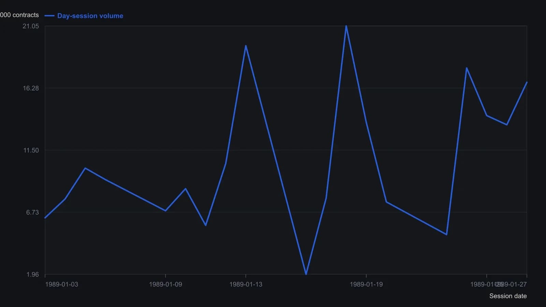546x307 pixels.
Task: Click the lowest point of the volume line
Action: 306,274
